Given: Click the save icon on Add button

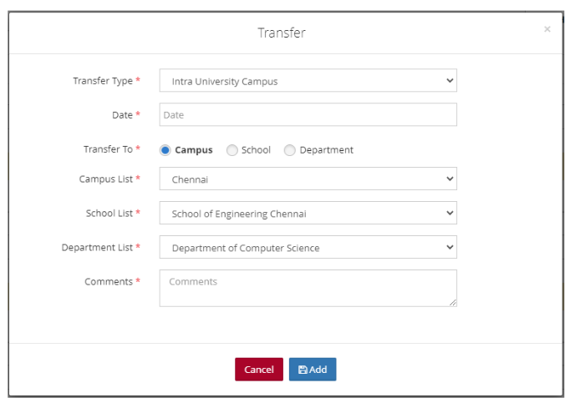Looking at the screenshot, I should tap(303, 370).
